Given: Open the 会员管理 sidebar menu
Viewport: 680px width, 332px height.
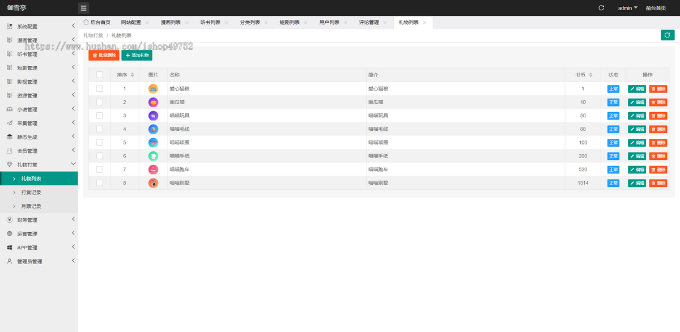Looking at the screenshot, I should (x=39, y=151).
